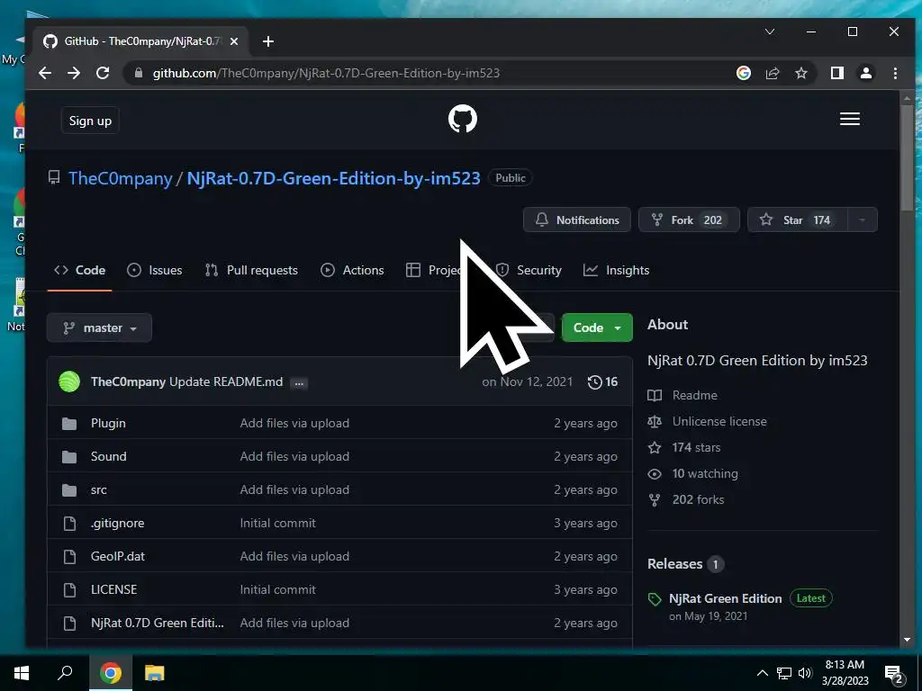
Task: Click Add files via upload for Plugin row
Action: (x=294, y=423)
